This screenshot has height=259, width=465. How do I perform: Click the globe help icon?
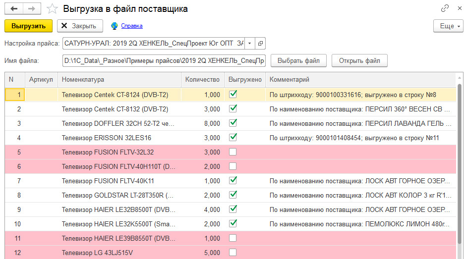point(114,26)
